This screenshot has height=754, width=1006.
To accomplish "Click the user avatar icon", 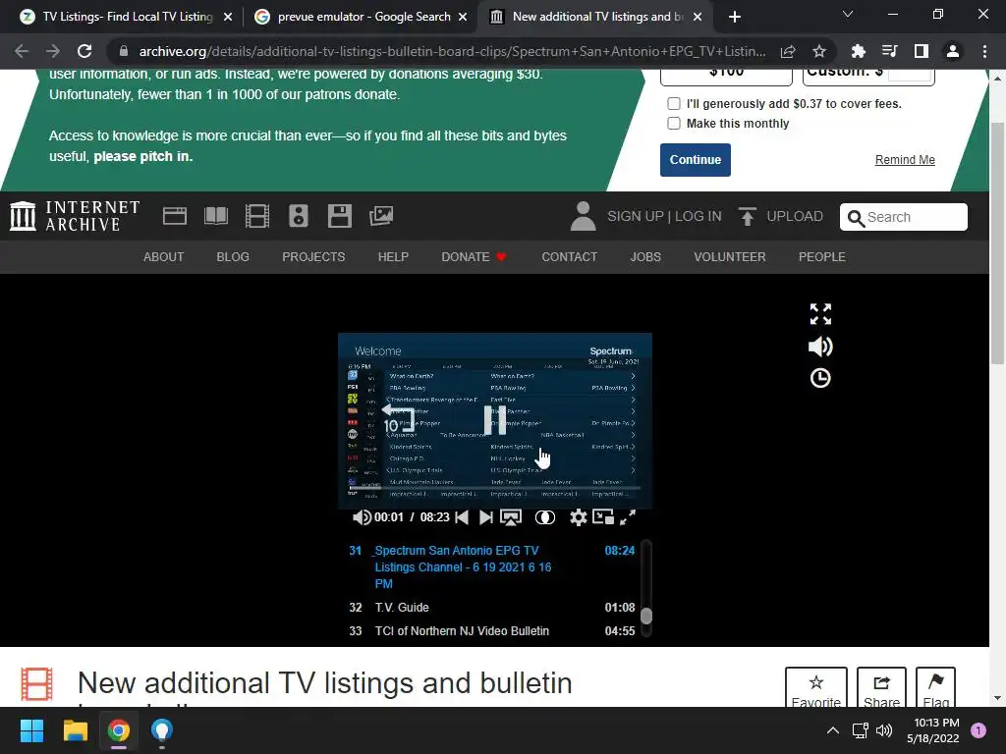I will click(583, 216).
